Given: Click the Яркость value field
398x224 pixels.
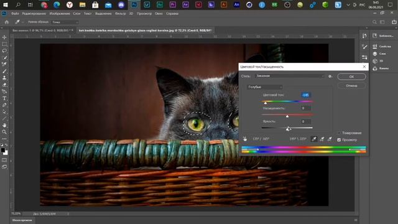Looking at the screenshot, I should 305,121.
